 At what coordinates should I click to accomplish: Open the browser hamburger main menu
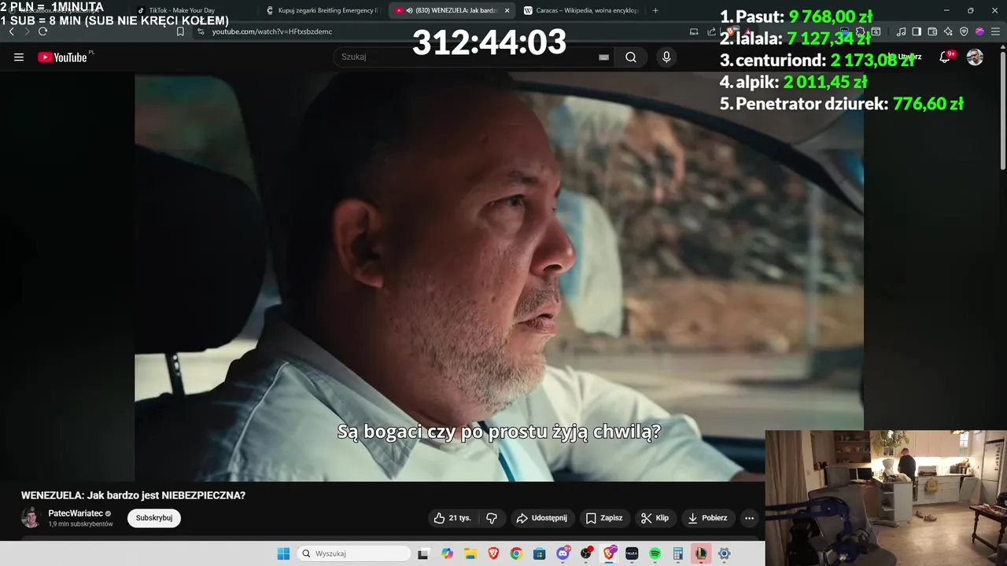tap(995, 31)
